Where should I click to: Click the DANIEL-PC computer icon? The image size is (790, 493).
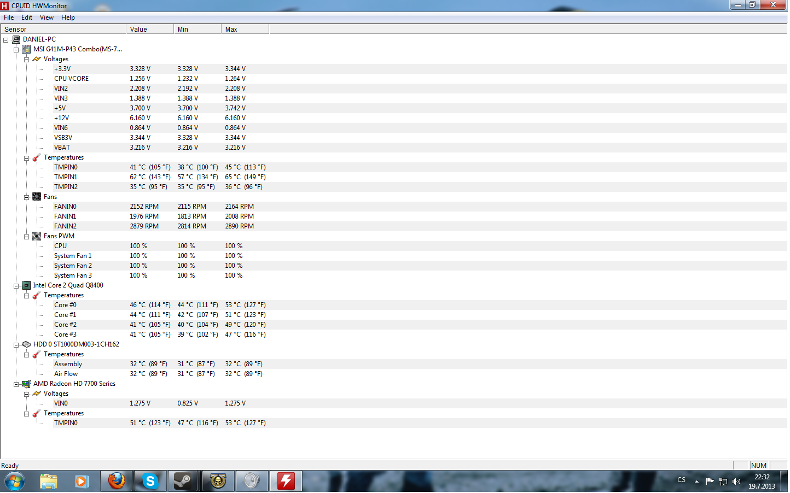pos(16,39)
